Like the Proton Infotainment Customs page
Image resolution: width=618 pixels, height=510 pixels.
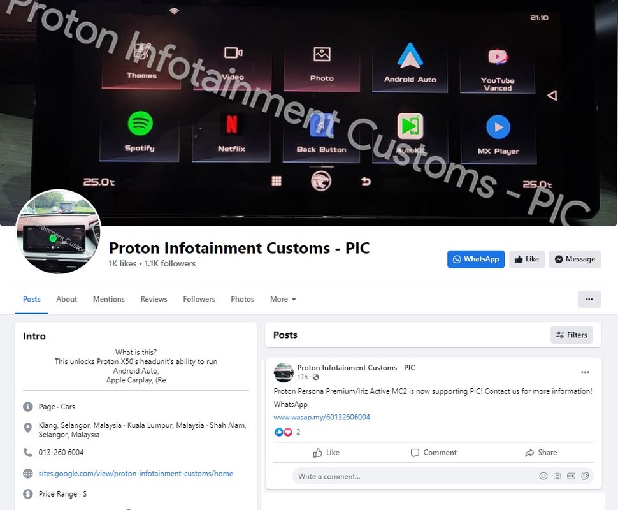coord(526,259)
